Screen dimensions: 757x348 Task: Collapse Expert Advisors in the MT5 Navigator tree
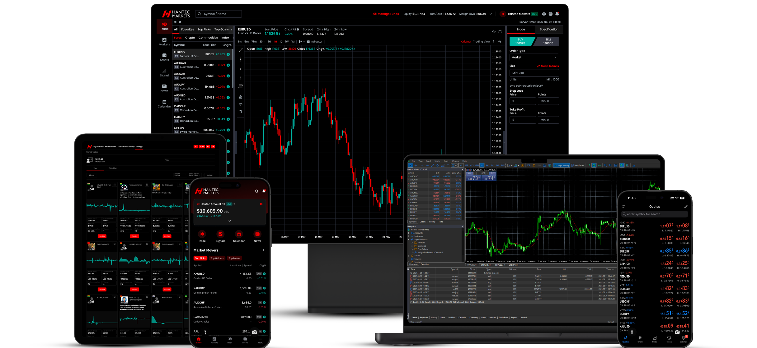click(409, 240)
